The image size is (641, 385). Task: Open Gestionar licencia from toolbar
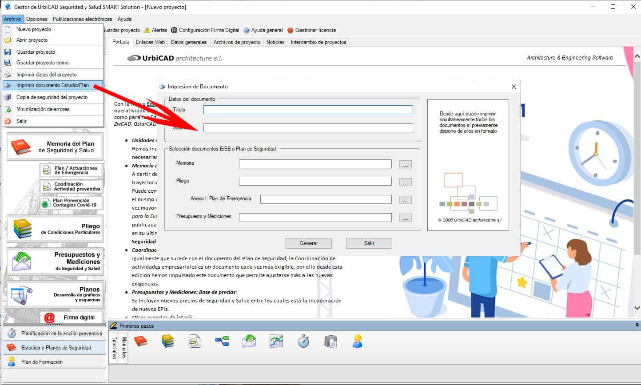[311, 30]
